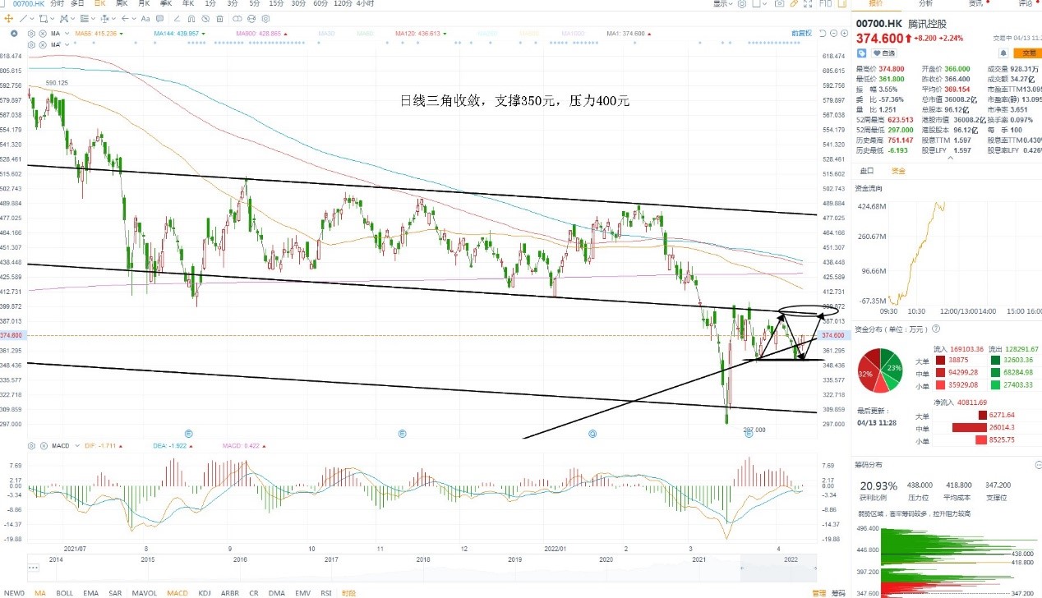Enable the MAVOL indicator
The height and width of the screenshot is (598, 1042).
144,592
